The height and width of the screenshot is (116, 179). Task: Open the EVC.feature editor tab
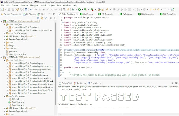[126, 14]
